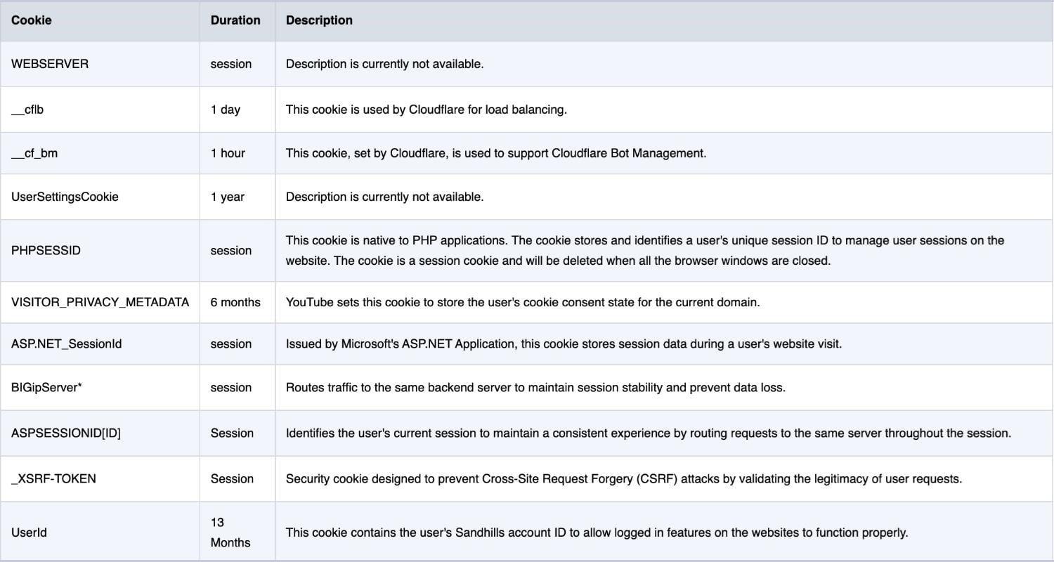The height and width of the screenshot is (562, 1054).
Task: Select the UserSettingsCookie row name
Action: click(x=65, y=197)
